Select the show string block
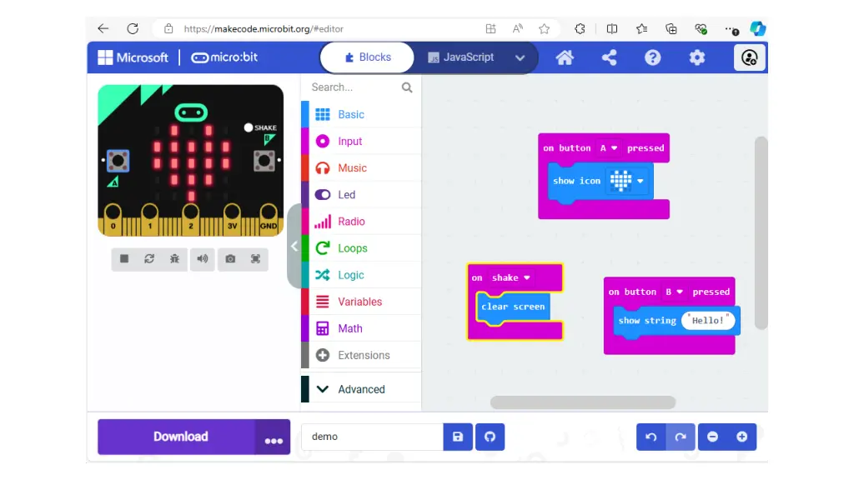 646,321
